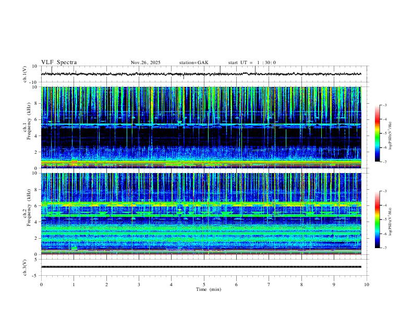This screenshot has width=413, height=319.
Task: Select the station=GAK label
Action: [x=193, y=63]
